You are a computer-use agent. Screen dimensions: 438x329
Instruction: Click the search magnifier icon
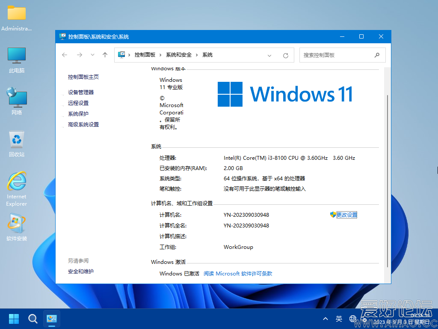pos(377,55)
